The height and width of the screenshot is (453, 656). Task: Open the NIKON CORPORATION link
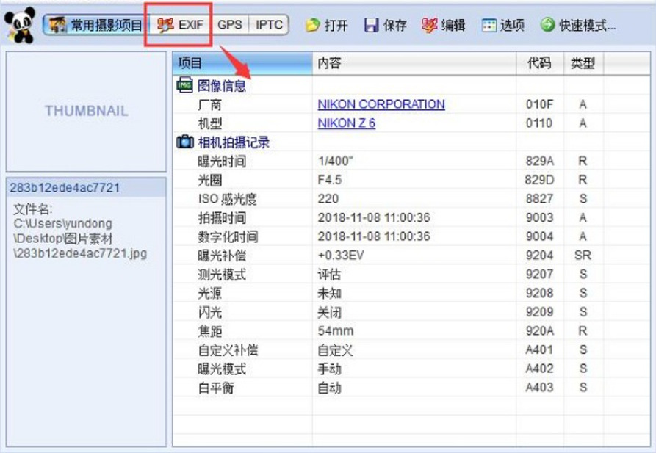tap(381, 104)
